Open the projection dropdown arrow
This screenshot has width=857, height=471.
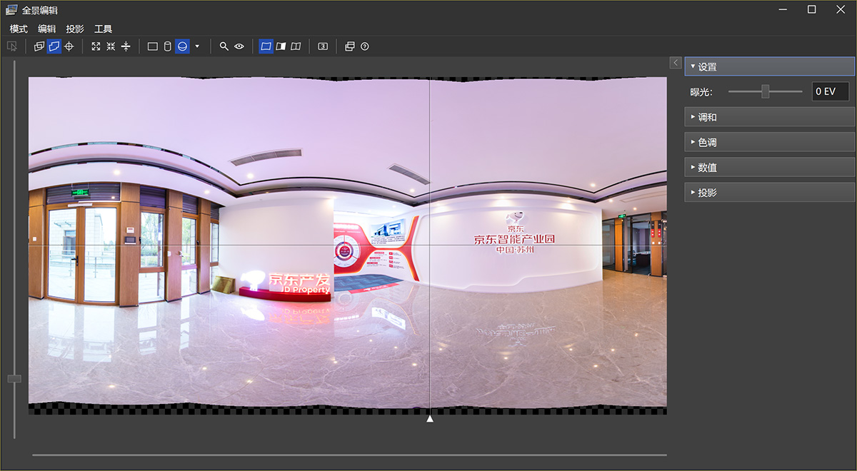coord(197,46)
